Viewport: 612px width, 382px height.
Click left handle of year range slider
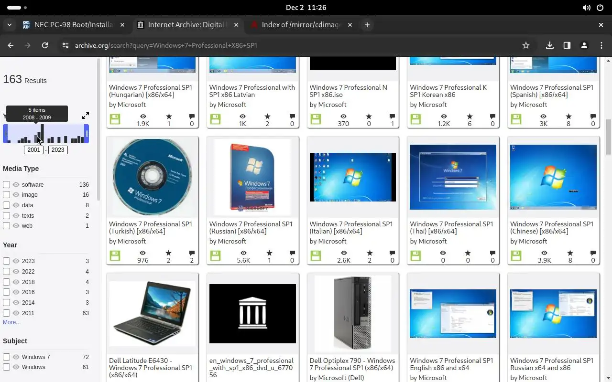(5, 134)
